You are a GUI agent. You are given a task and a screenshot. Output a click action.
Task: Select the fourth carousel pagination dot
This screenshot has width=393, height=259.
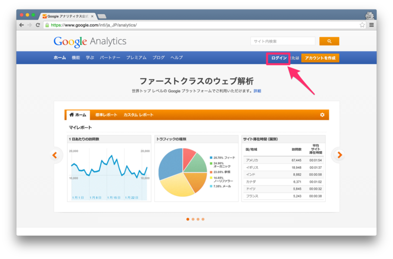tap(203, 219)
